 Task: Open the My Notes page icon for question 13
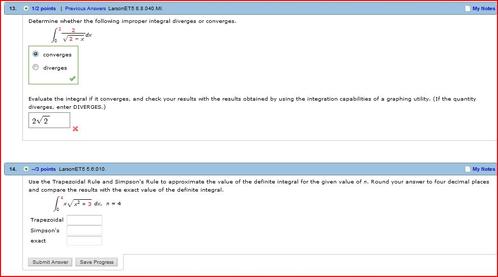click(x=467, y=9)
